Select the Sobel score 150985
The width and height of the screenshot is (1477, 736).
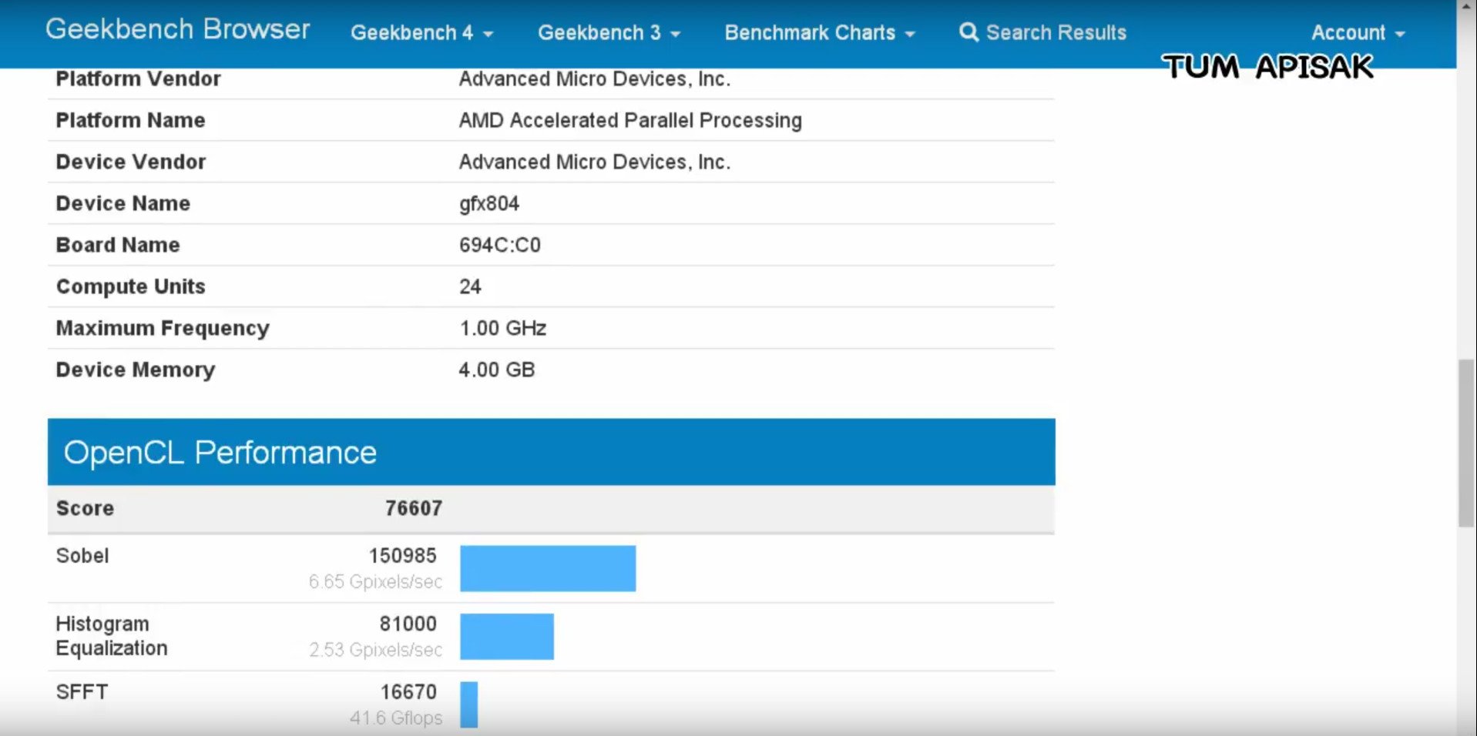[403, 555]
